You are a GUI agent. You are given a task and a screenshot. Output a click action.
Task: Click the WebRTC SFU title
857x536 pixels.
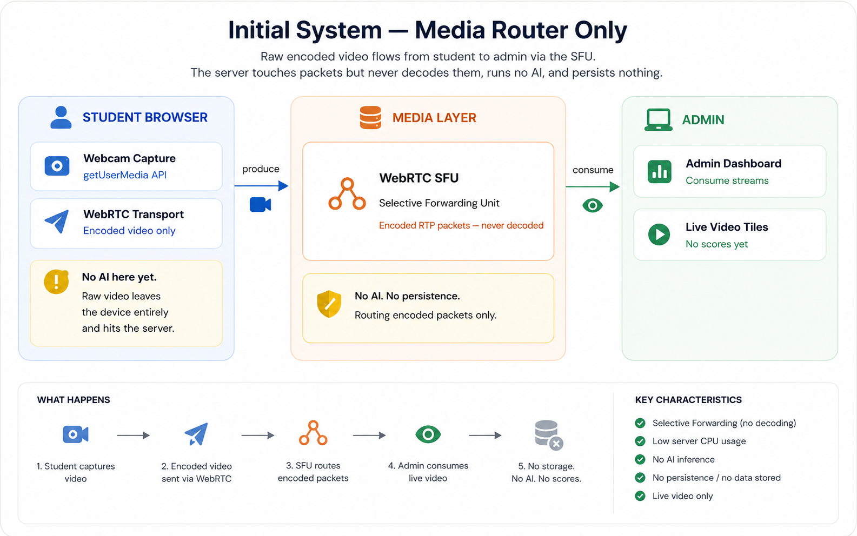click(x=419, y=178)
